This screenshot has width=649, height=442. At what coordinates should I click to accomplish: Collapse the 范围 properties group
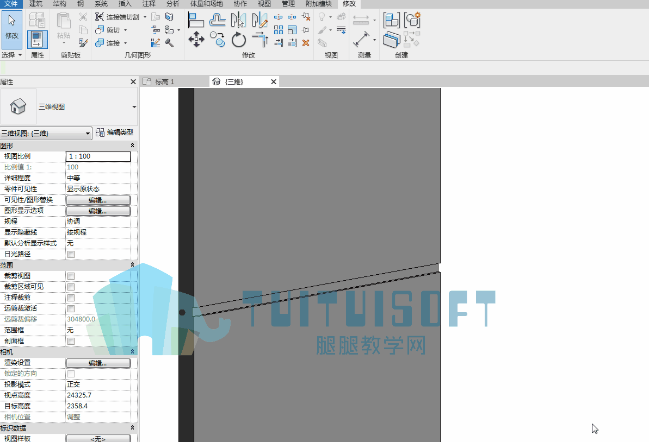click(x=132, y=265)
